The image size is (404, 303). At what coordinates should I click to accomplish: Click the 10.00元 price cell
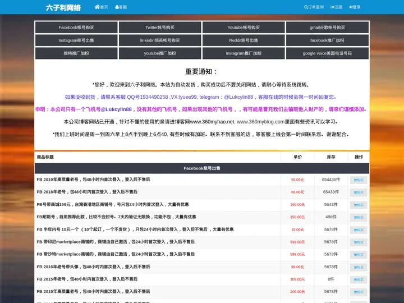click(297, 229)
